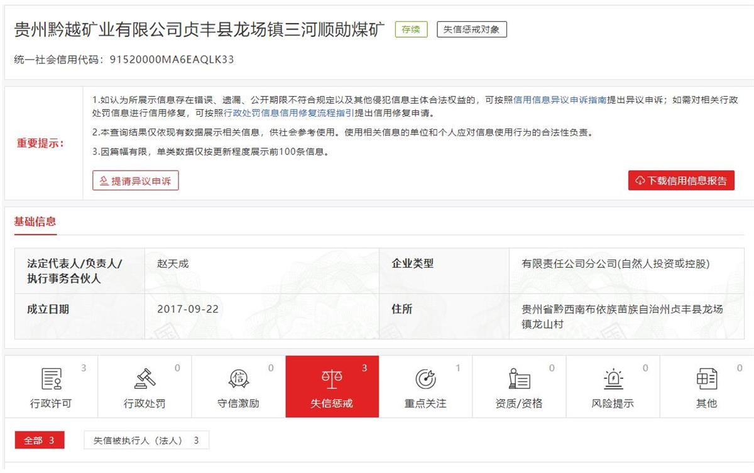Click the 其他 grid document icon
The width and height of the screenshot is (754, 473).
(x=706, y=379)
